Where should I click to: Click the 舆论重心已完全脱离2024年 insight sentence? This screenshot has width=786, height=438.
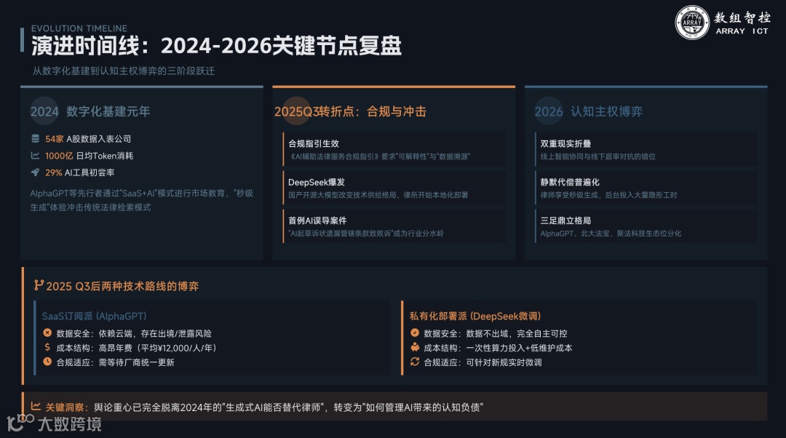[289, 407]
